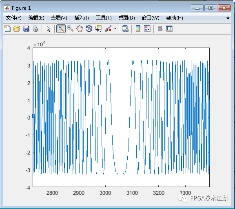Viewport: 235px width, 209px height.
Task: Click the New Figure icon
Action: 7,28
